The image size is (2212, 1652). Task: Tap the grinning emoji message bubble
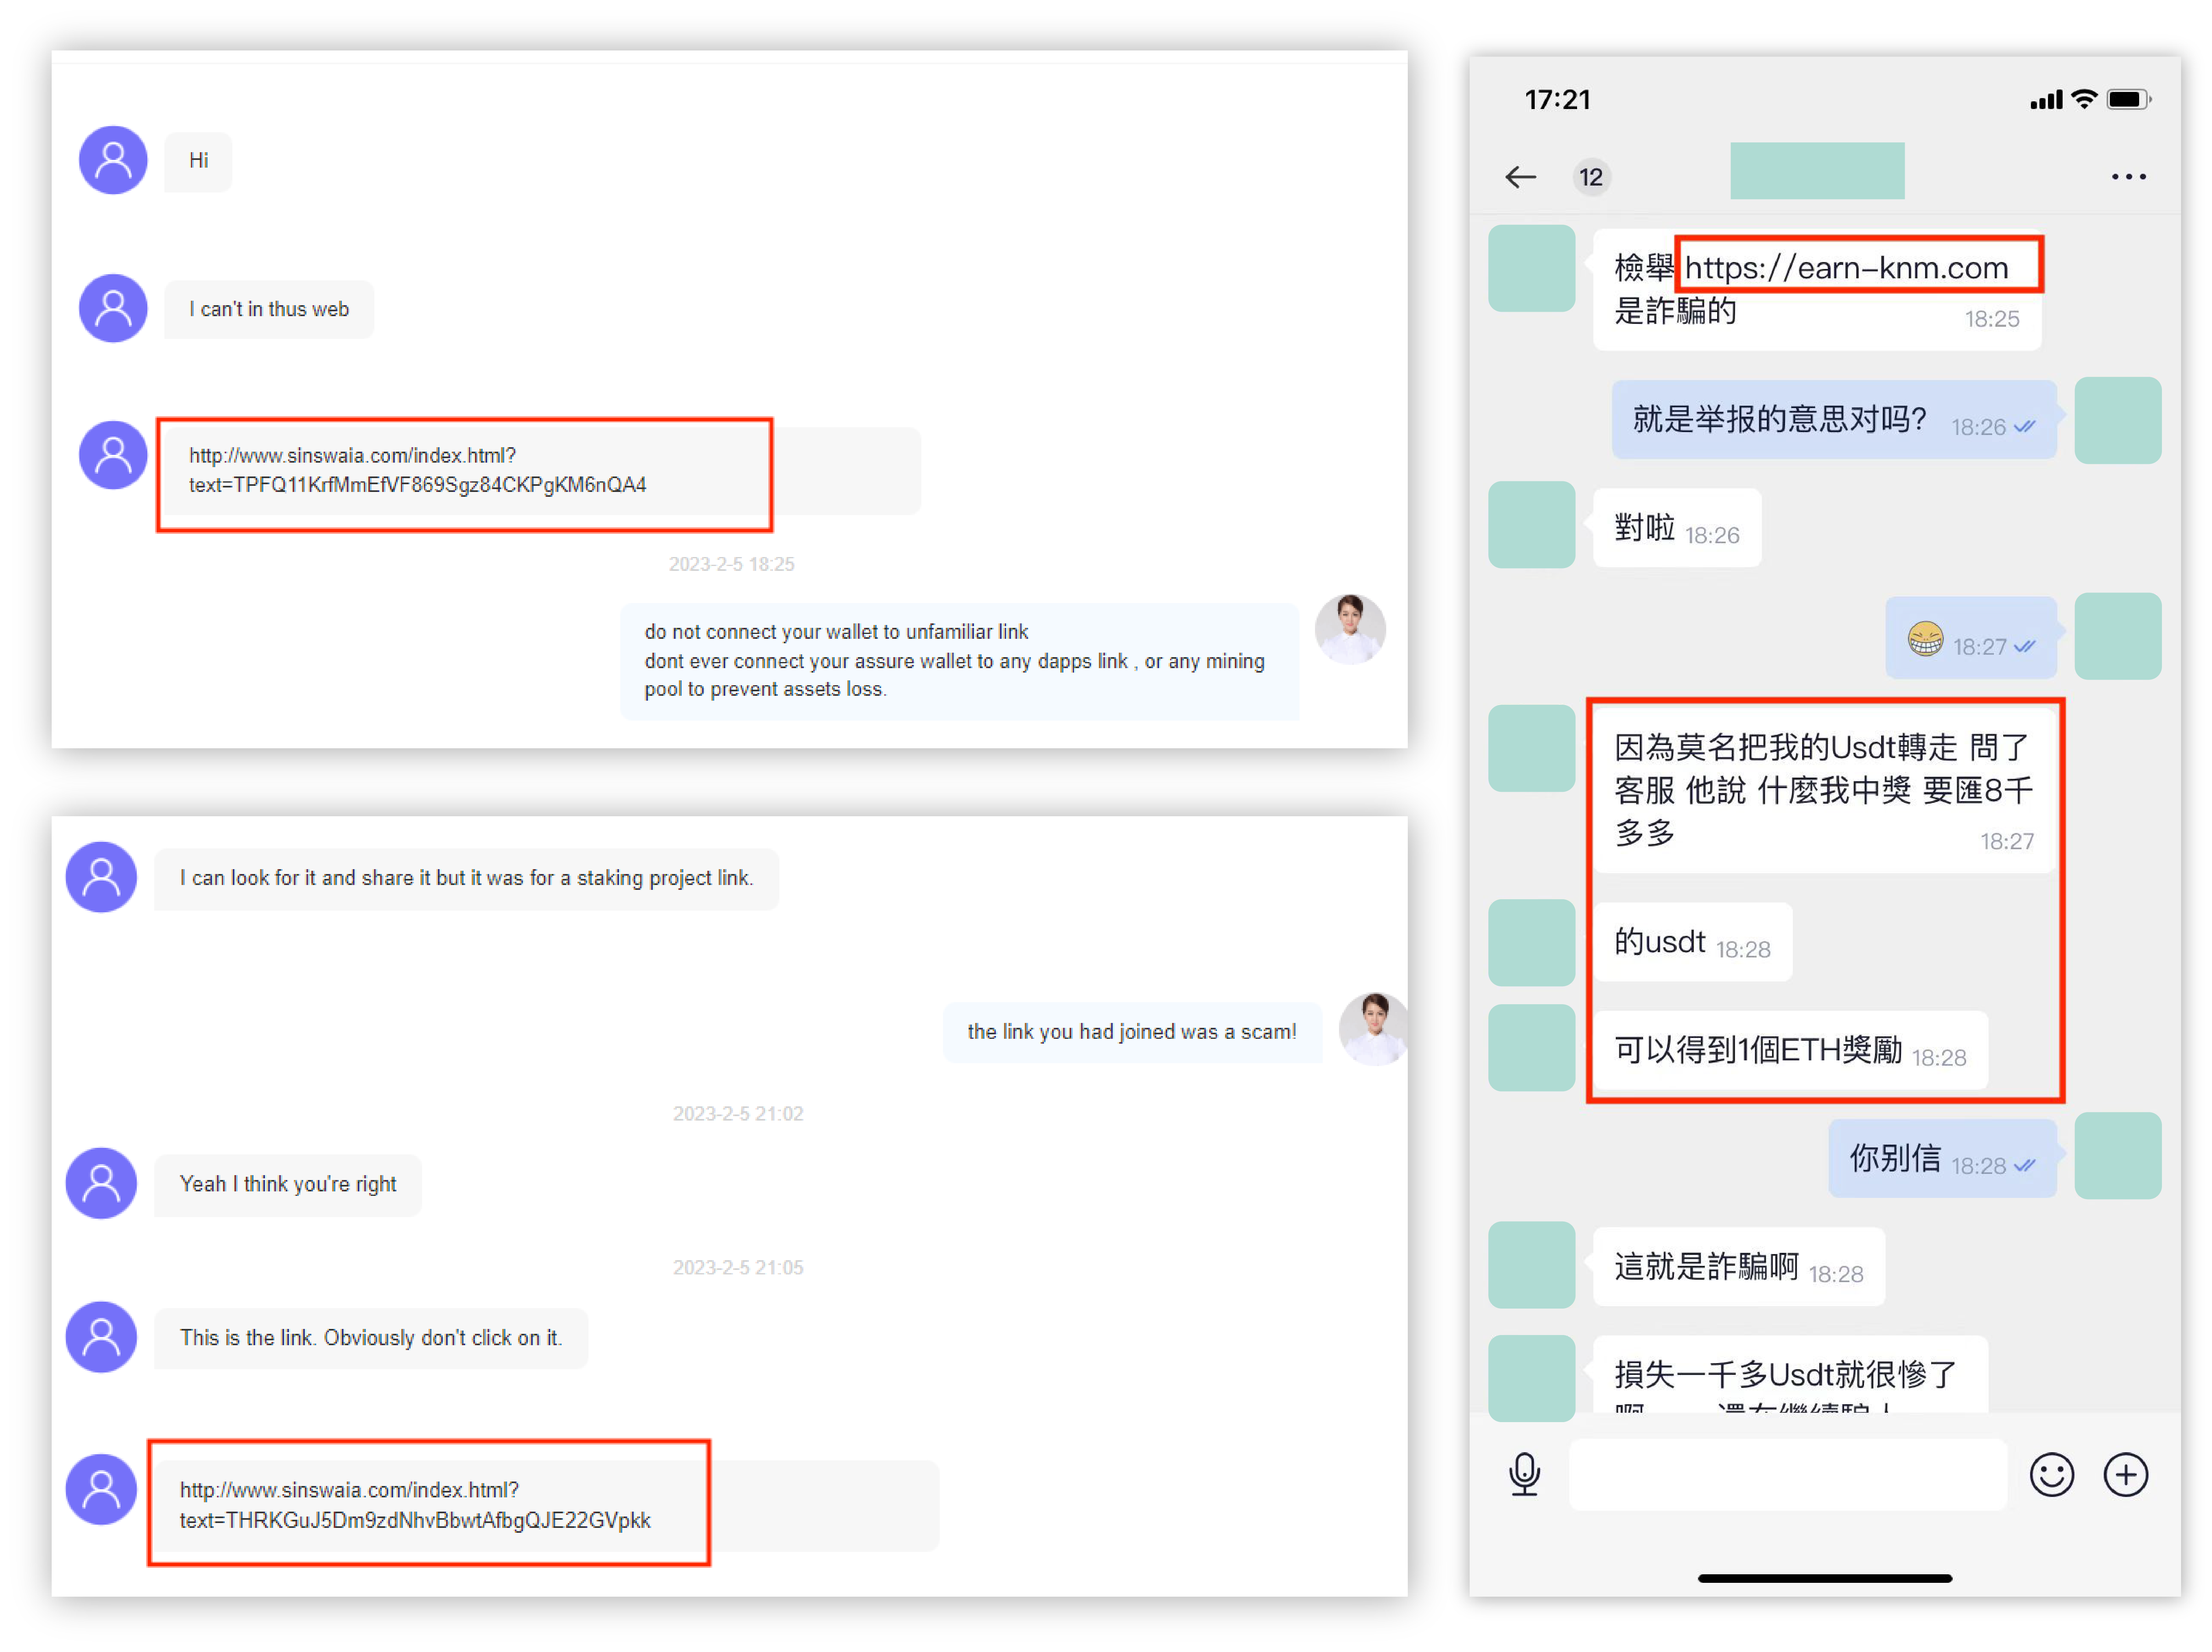(1970, 639)
